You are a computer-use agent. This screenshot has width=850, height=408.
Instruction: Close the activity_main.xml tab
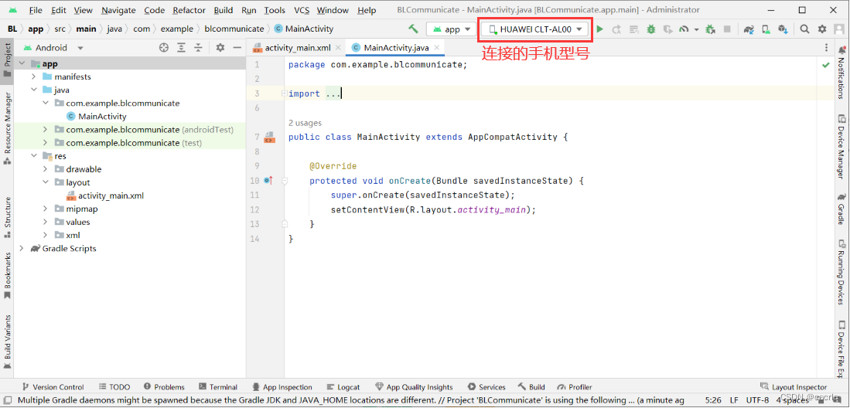338,48
